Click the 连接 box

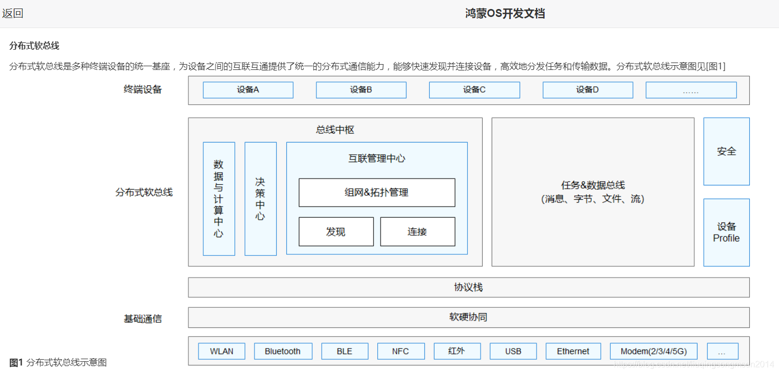pyautogui.click(x=418, y=231)
